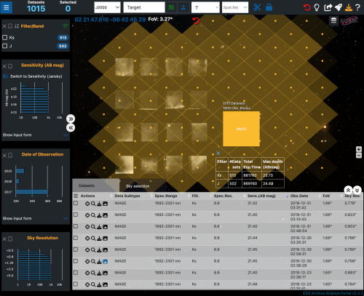Image resolution: width=364 pixels, height=296 pixels.
Task: Collapse the left panel with double-left arrows
Action: click(x=71, y=128)
